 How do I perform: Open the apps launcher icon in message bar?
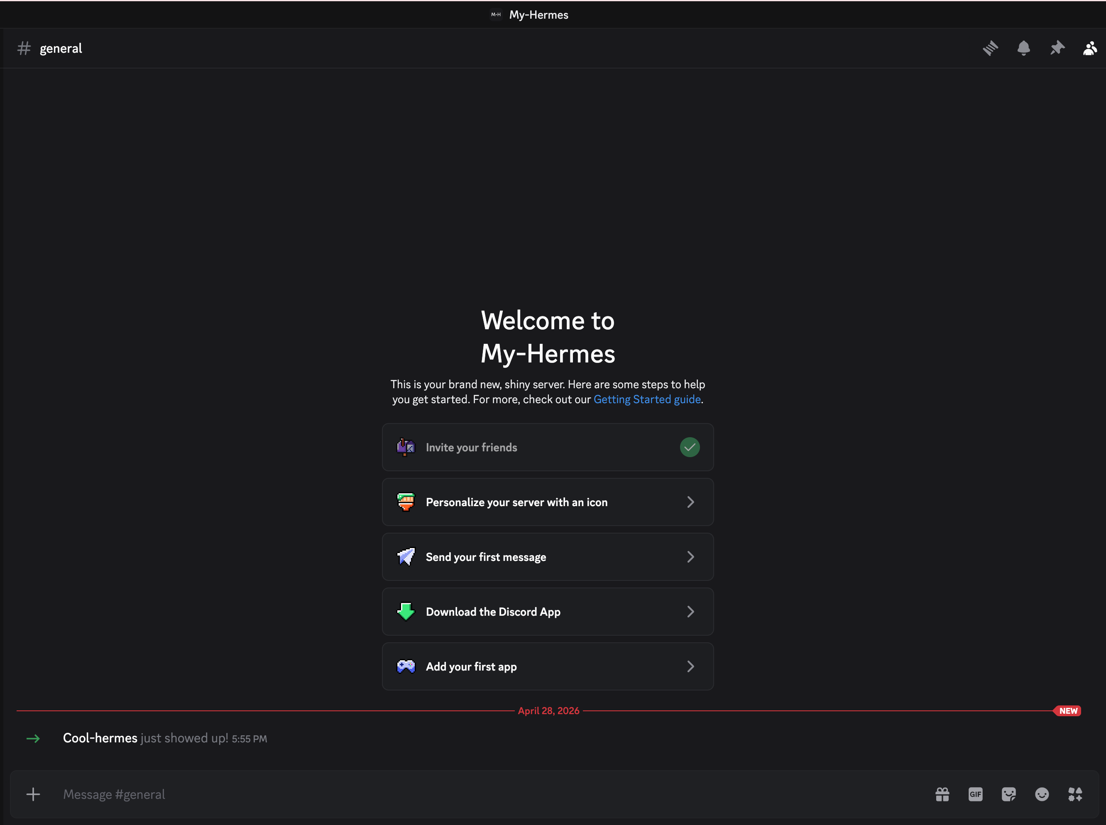click(x=1075, y=794)
